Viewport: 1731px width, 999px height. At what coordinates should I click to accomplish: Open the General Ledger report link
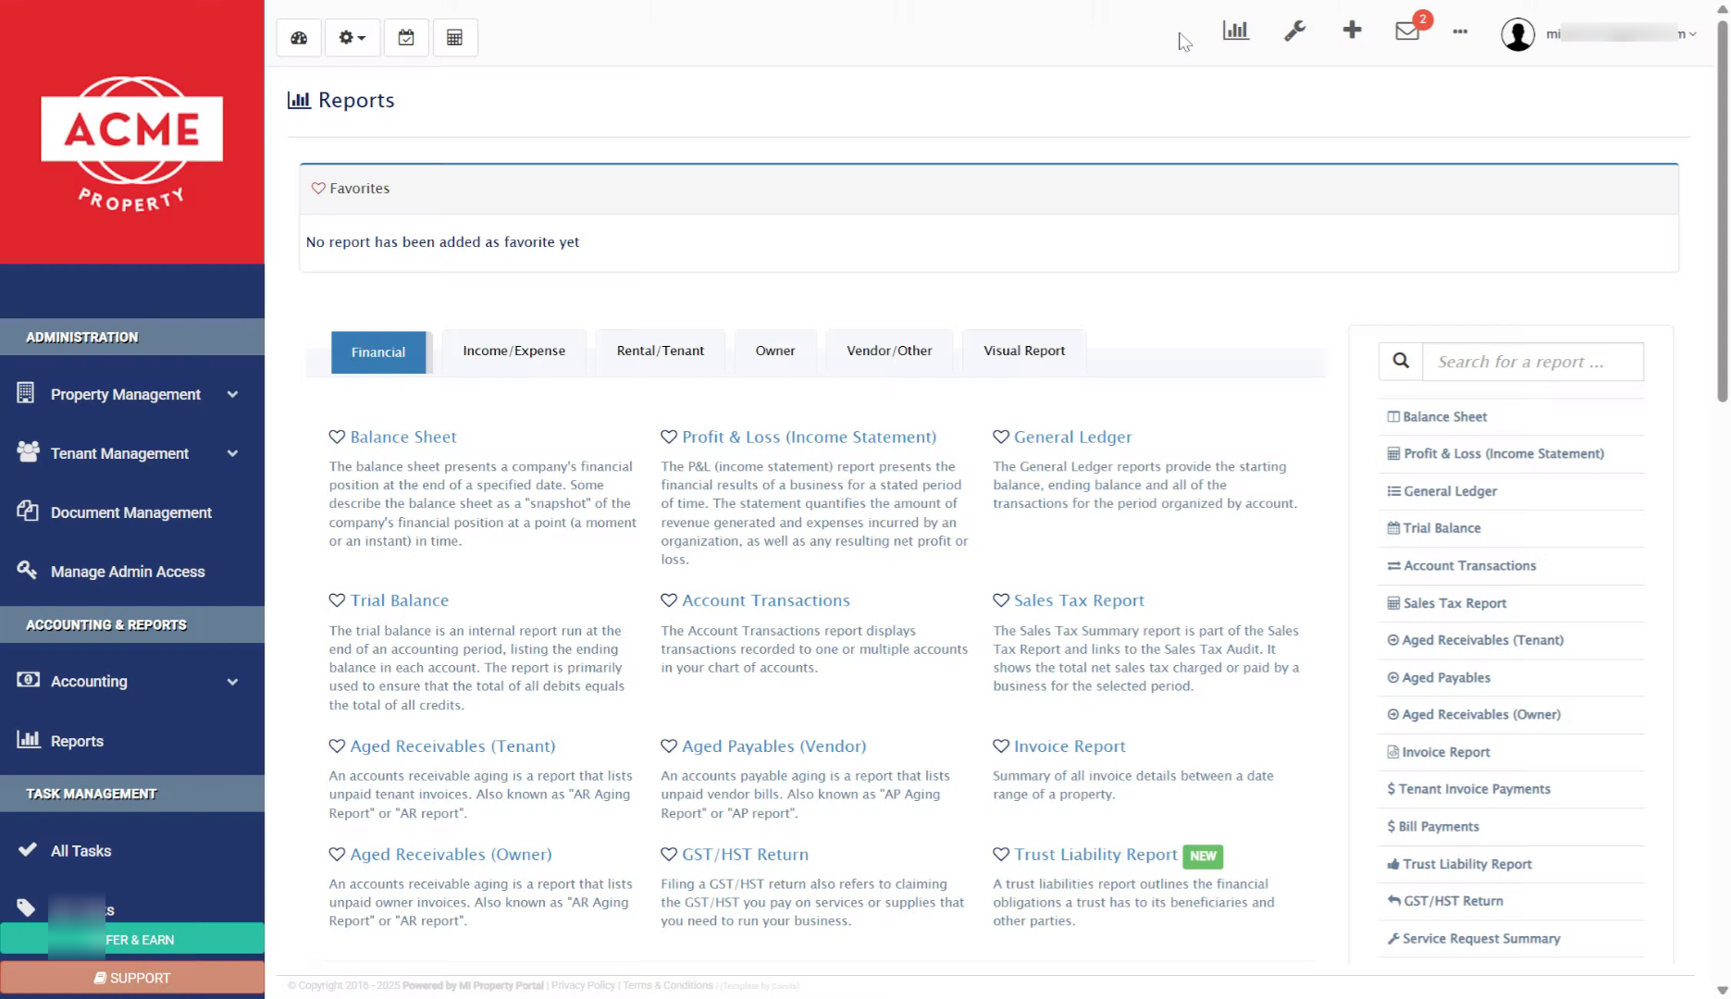tap(1071, 436)
